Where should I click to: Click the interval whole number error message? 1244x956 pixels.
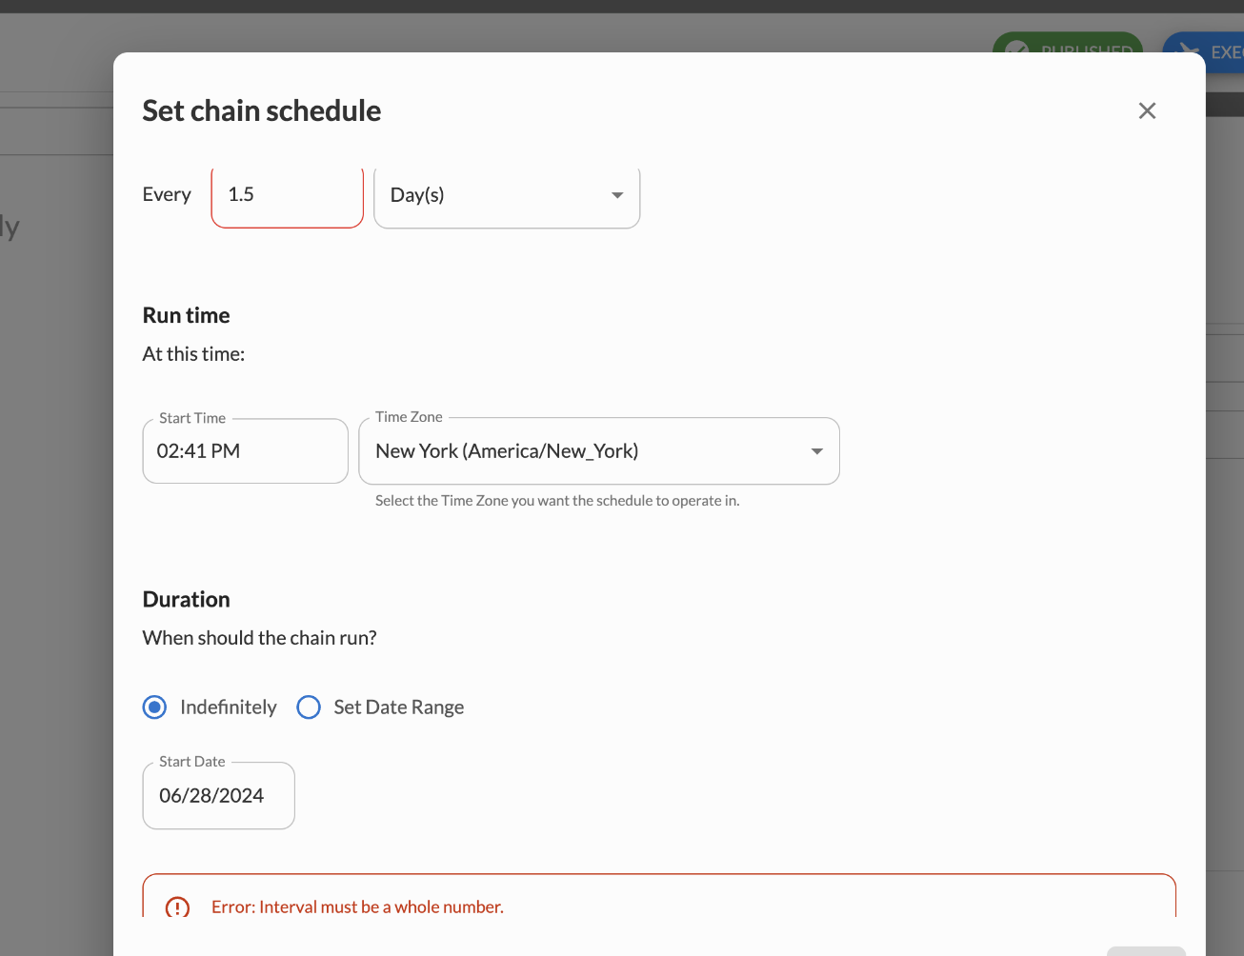pyautogui.click(x=357, y=906)
